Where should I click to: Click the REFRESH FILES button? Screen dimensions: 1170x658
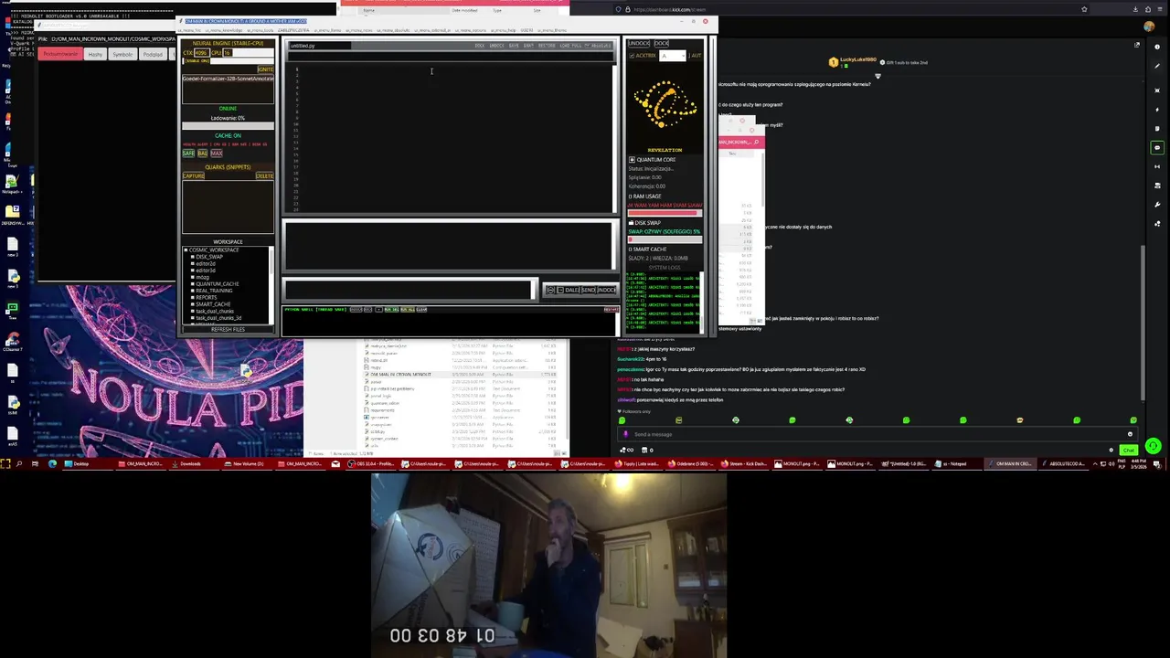pos(228,329)
